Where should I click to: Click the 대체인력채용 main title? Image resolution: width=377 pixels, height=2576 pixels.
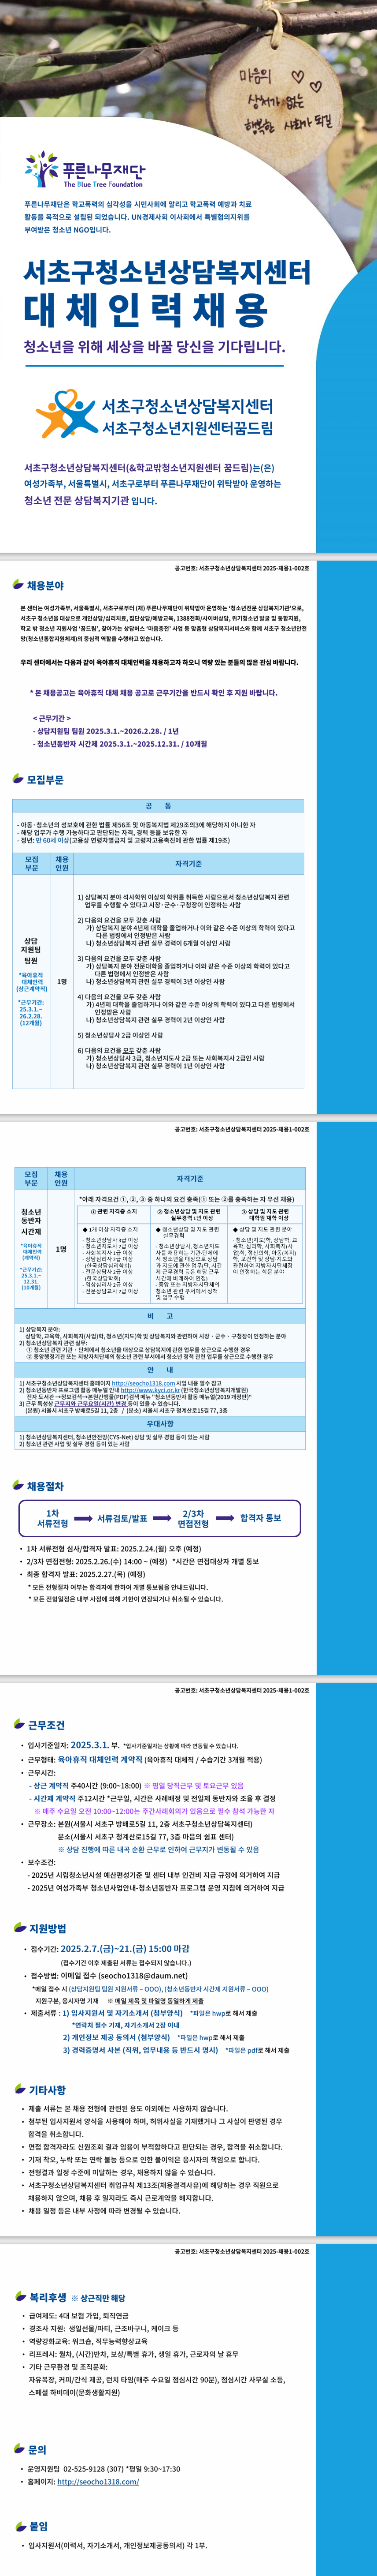[x=146, y=310]
